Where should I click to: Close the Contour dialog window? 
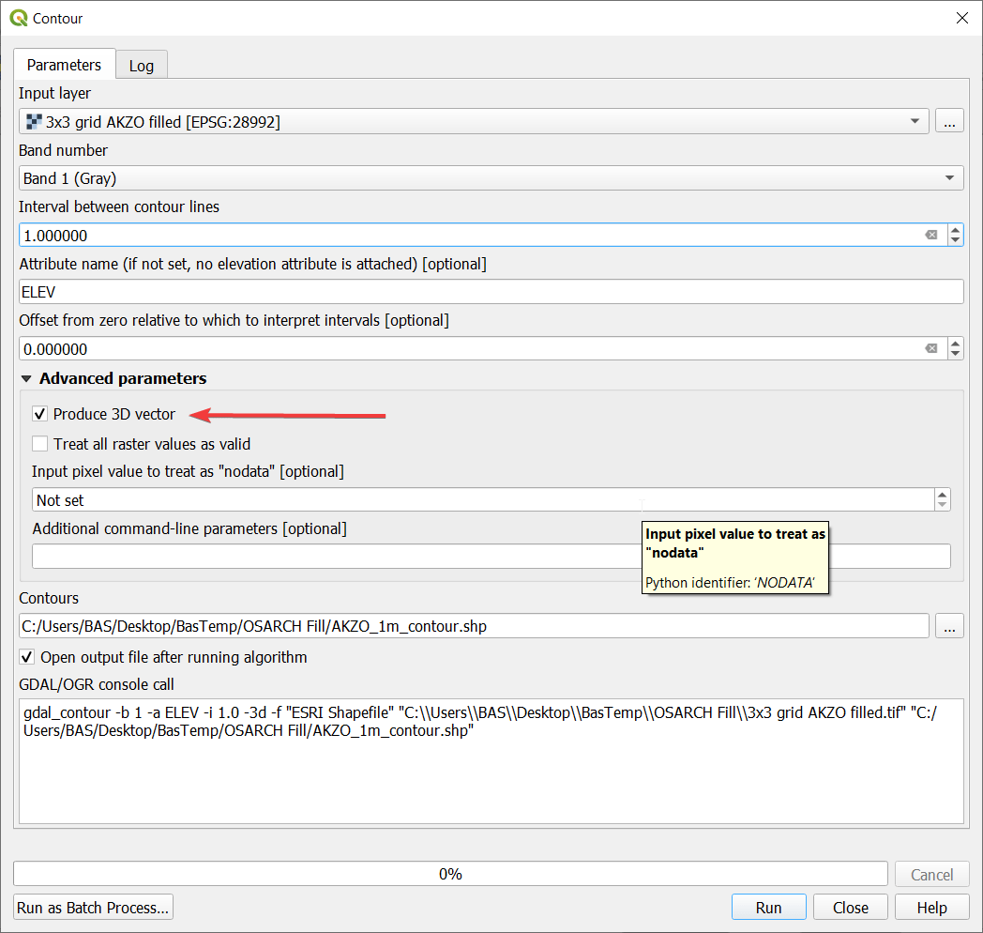pyautogui.click(x=961, y=18)
